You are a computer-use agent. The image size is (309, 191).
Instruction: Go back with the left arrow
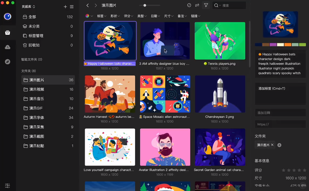[x=88, y=6]
